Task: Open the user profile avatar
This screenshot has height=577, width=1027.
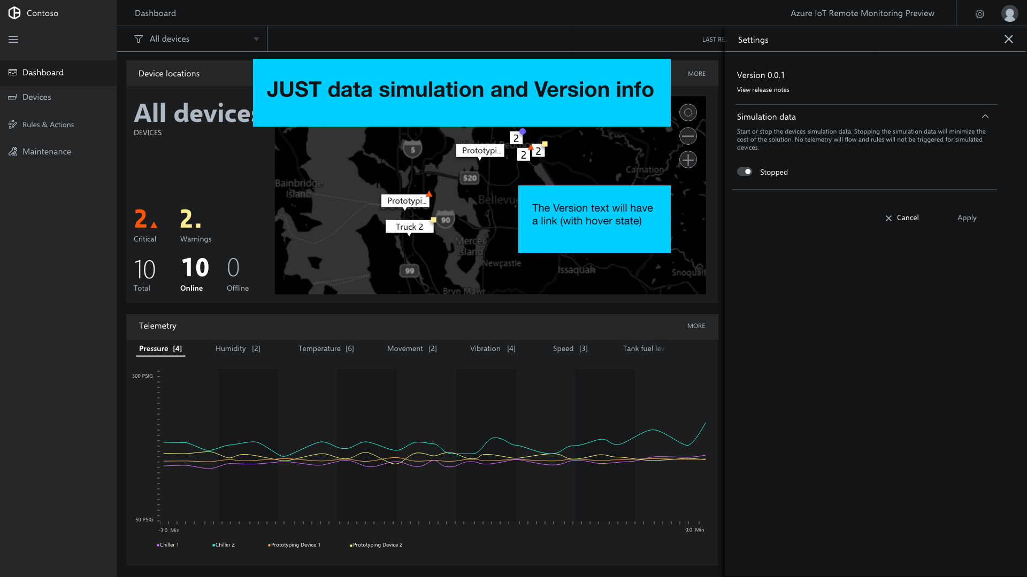Action: click(1010, 13)
